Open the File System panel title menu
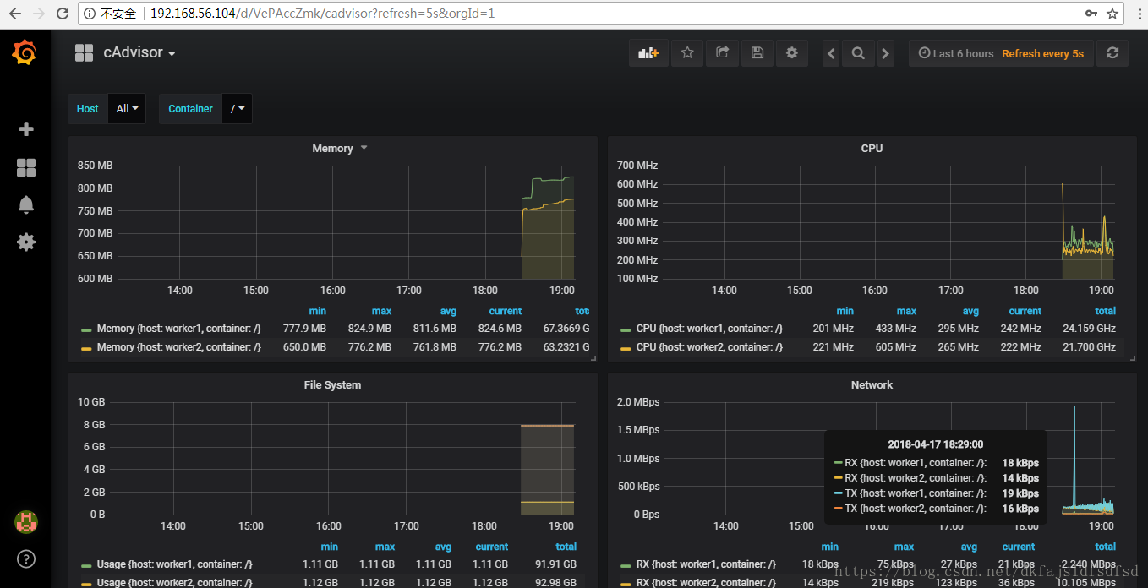Screen dimensions: 1148x588 332,385
